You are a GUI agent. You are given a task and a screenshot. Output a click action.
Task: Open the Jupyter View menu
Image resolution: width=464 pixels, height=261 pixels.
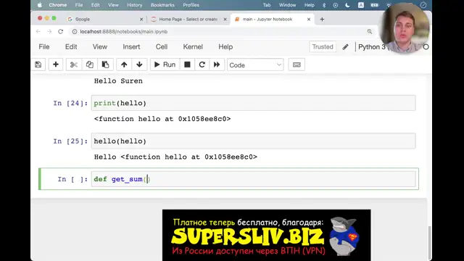[x=100, y=46]
